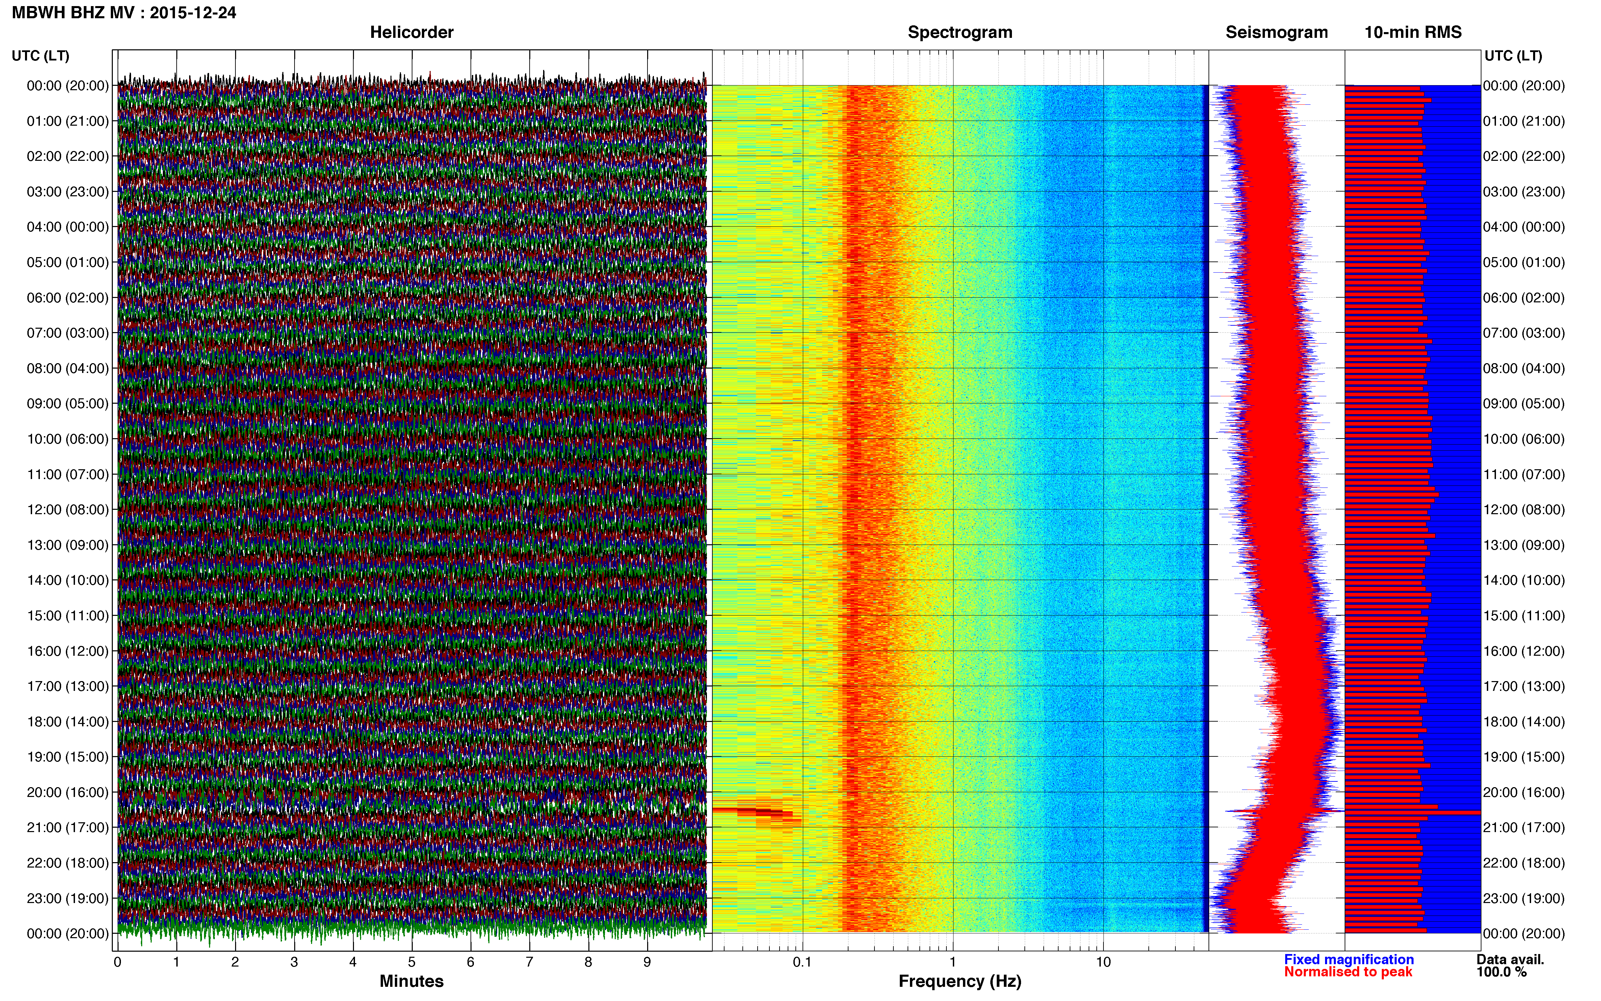Click the Seismogram panel heading

pos(1276,32)
